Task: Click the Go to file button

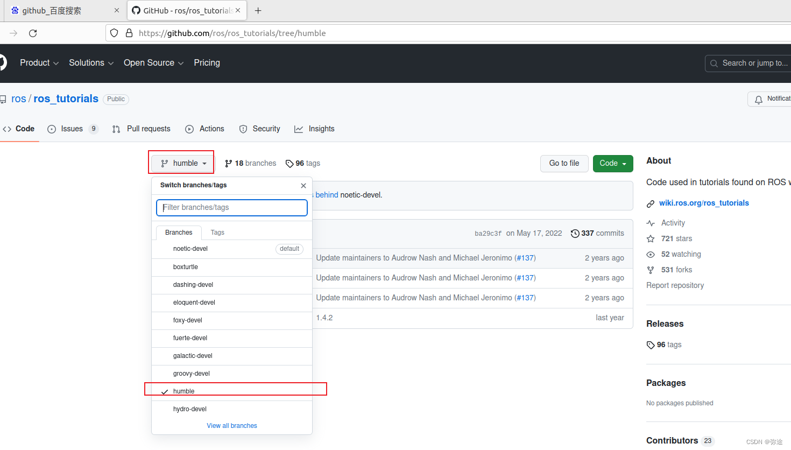Action: point(564,163)
